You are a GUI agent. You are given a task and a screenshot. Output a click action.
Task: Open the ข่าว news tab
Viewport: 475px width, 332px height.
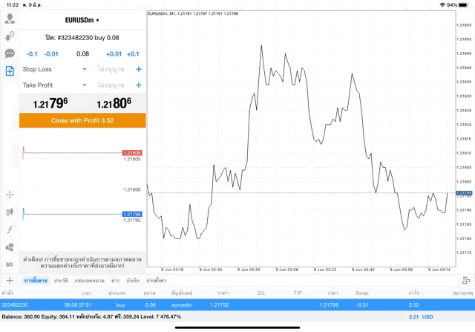pos(115,281)
